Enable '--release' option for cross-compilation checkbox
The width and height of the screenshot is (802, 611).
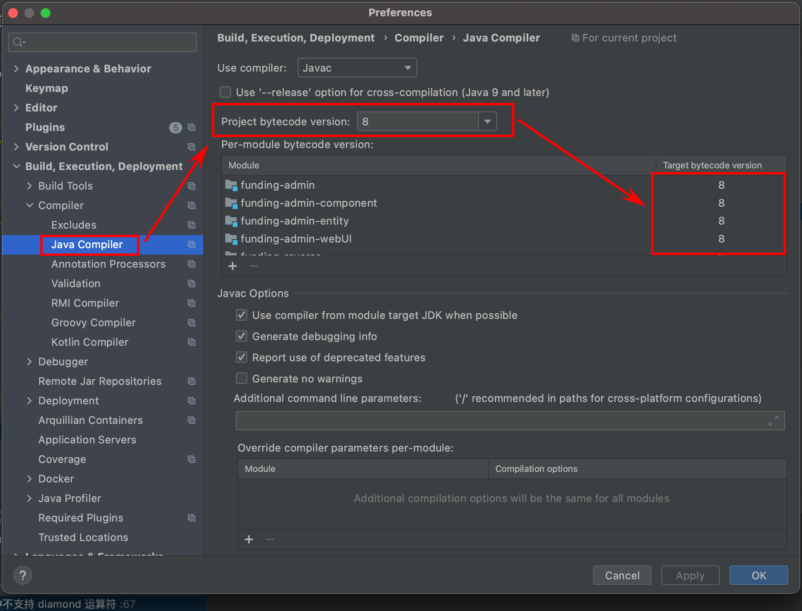coord(225,92)
